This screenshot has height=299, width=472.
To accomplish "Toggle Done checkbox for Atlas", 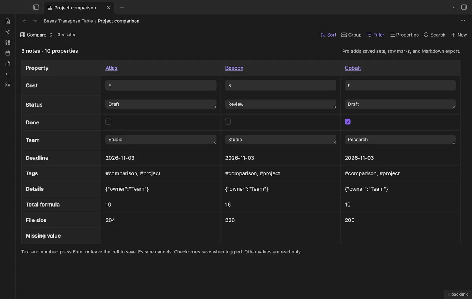I will pyautogui.click(x=108, y=122).
